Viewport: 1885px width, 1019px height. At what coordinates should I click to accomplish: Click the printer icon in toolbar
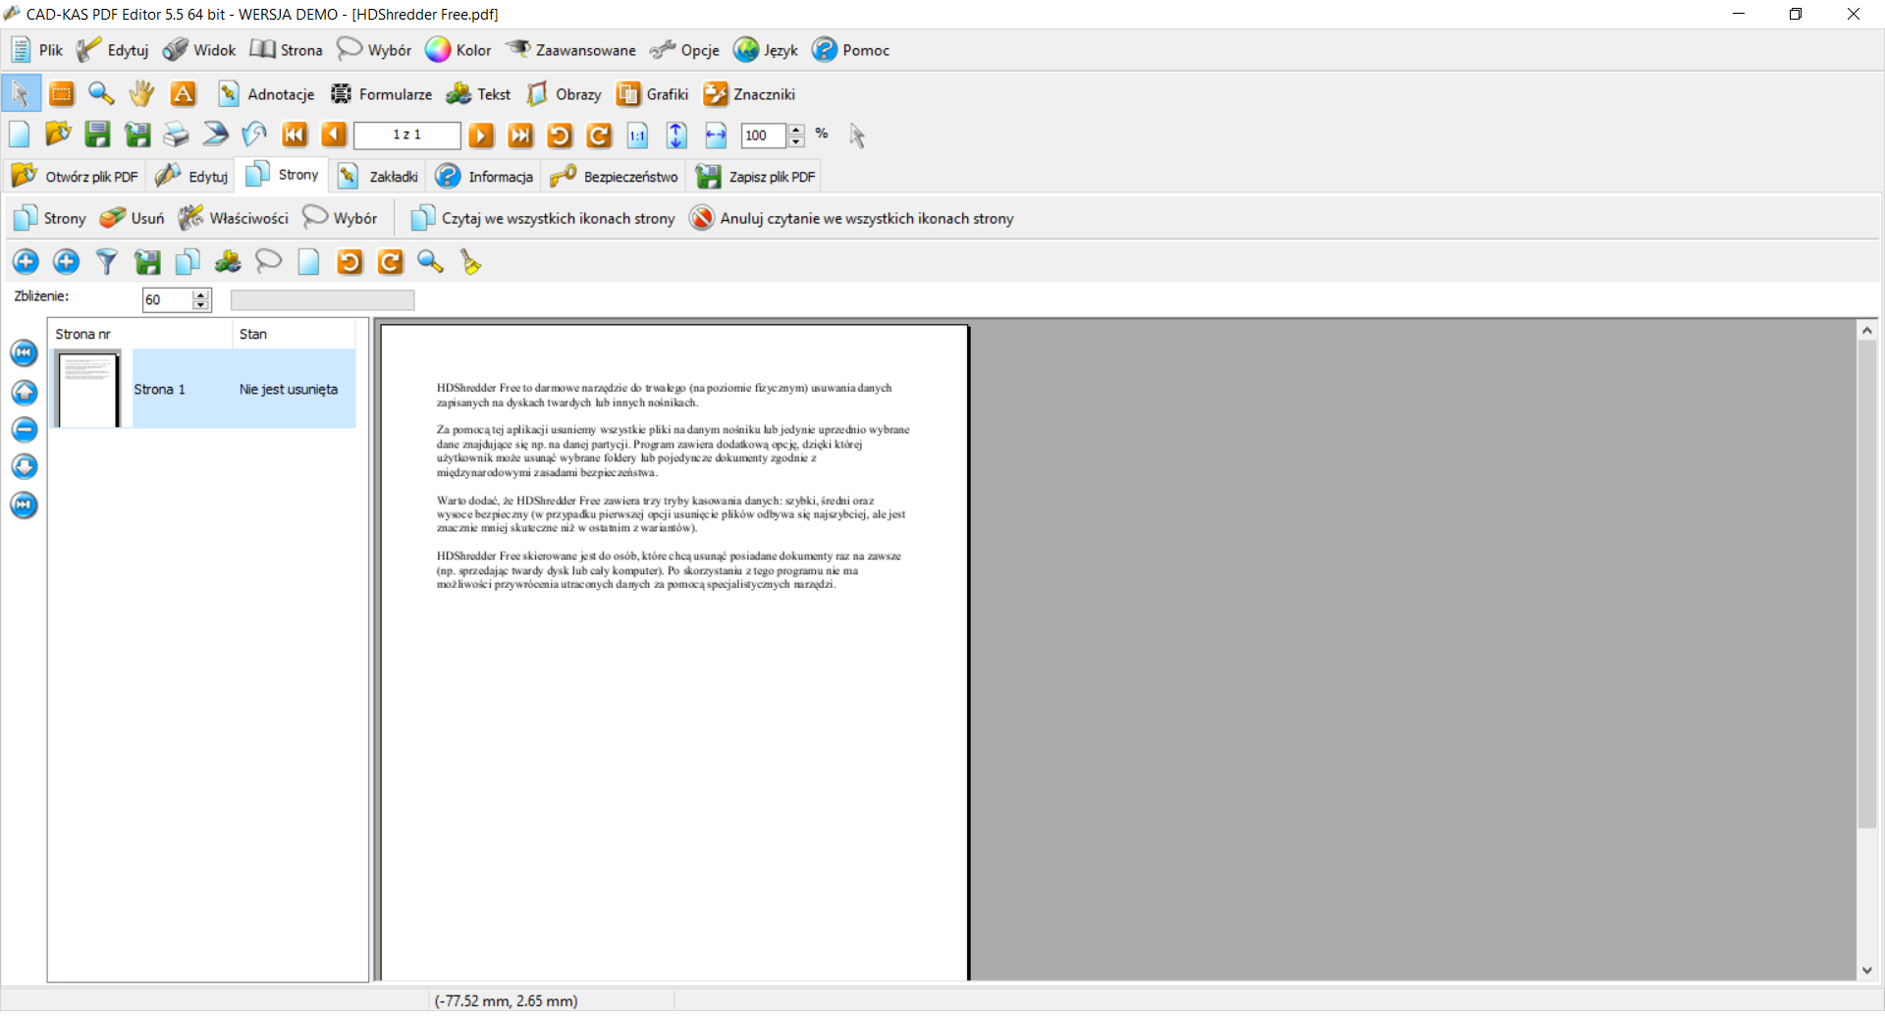(x=176, y=135)
